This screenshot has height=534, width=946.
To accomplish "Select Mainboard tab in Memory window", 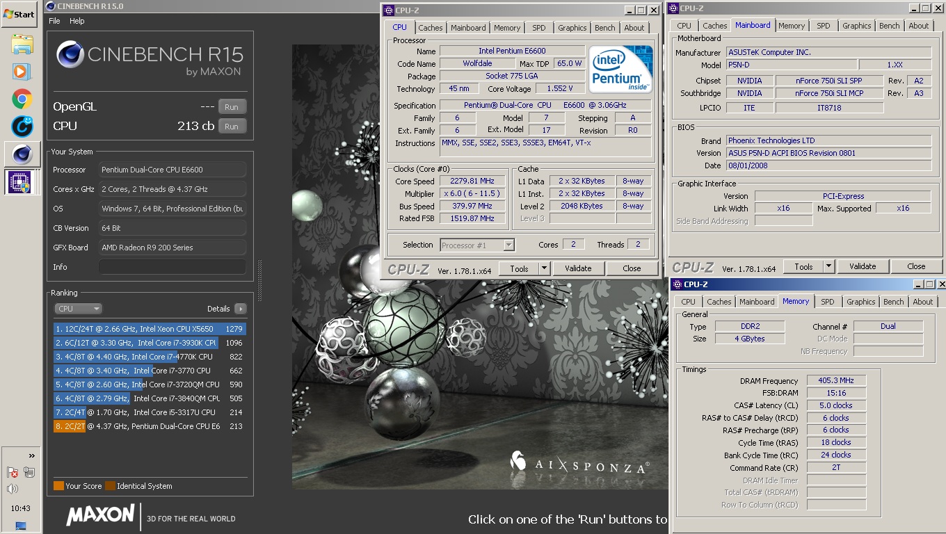I will coord(757,302).
